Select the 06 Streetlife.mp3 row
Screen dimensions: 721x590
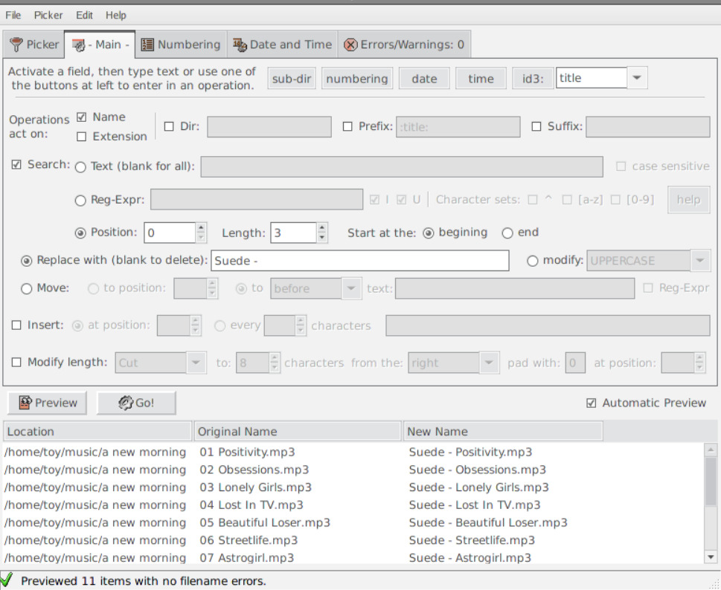click(x=353, y=540)
